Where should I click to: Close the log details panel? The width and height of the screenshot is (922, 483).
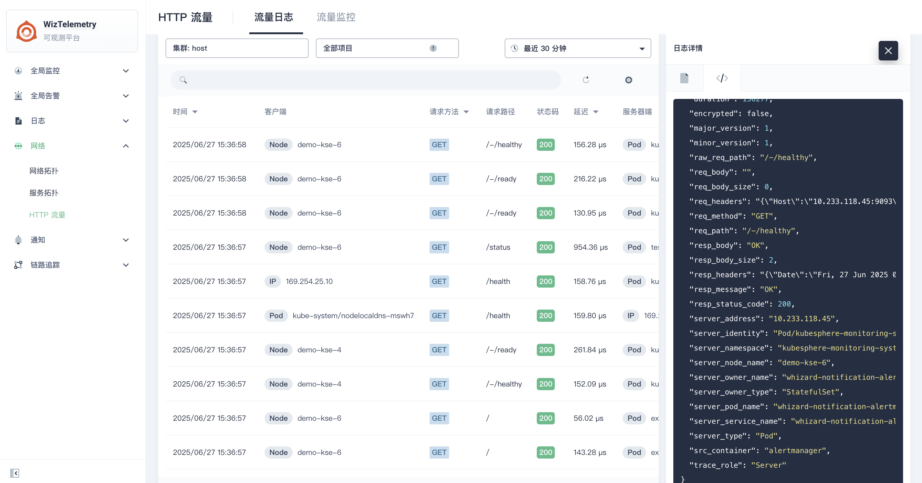[888, 50]
